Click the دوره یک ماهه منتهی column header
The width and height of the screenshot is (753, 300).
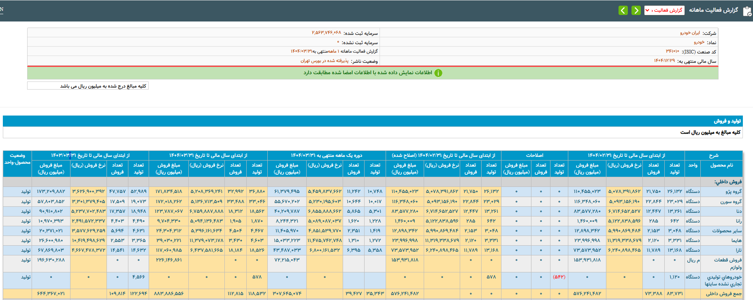[326, 155]
